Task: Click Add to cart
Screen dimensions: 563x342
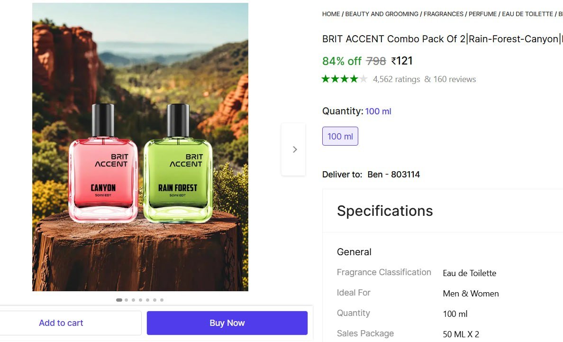Action: click(x=61, y=323)
